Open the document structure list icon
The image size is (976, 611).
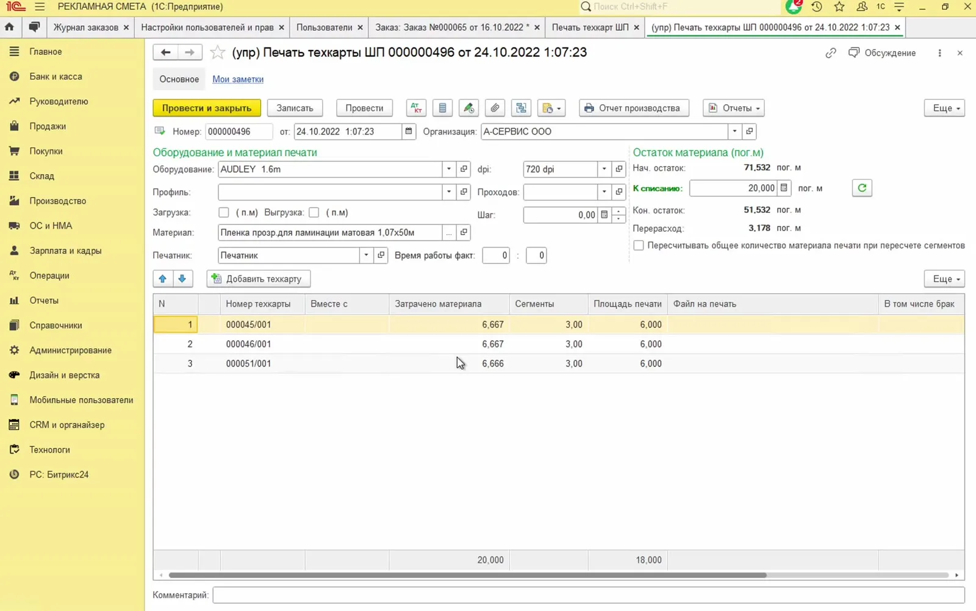pos(442,108)
